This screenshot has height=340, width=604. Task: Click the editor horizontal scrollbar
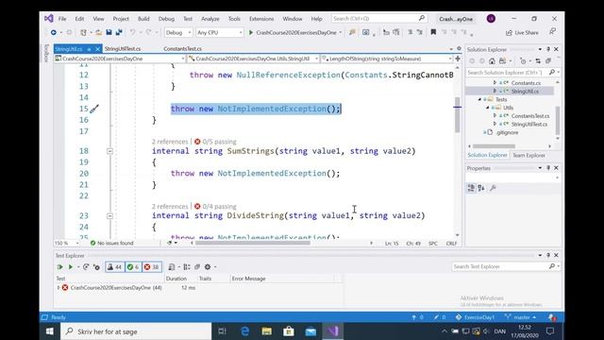point(253,244)
